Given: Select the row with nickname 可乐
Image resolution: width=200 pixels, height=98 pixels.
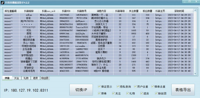Looking at the screenshot, I should 98,30.
